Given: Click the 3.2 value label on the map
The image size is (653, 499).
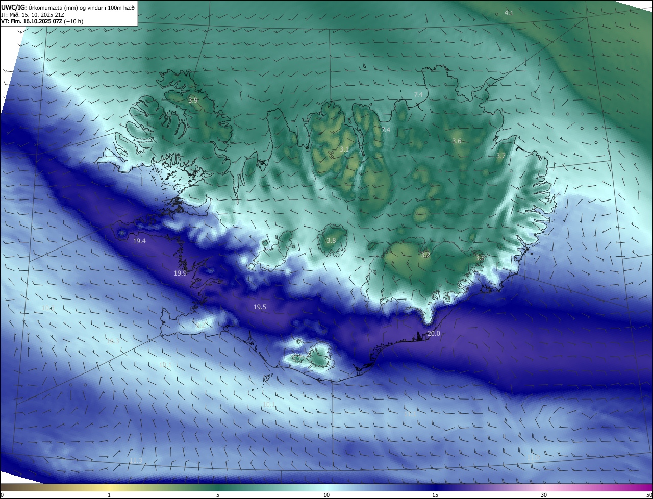Looking at the screenshot, I should tap(425, 255).
